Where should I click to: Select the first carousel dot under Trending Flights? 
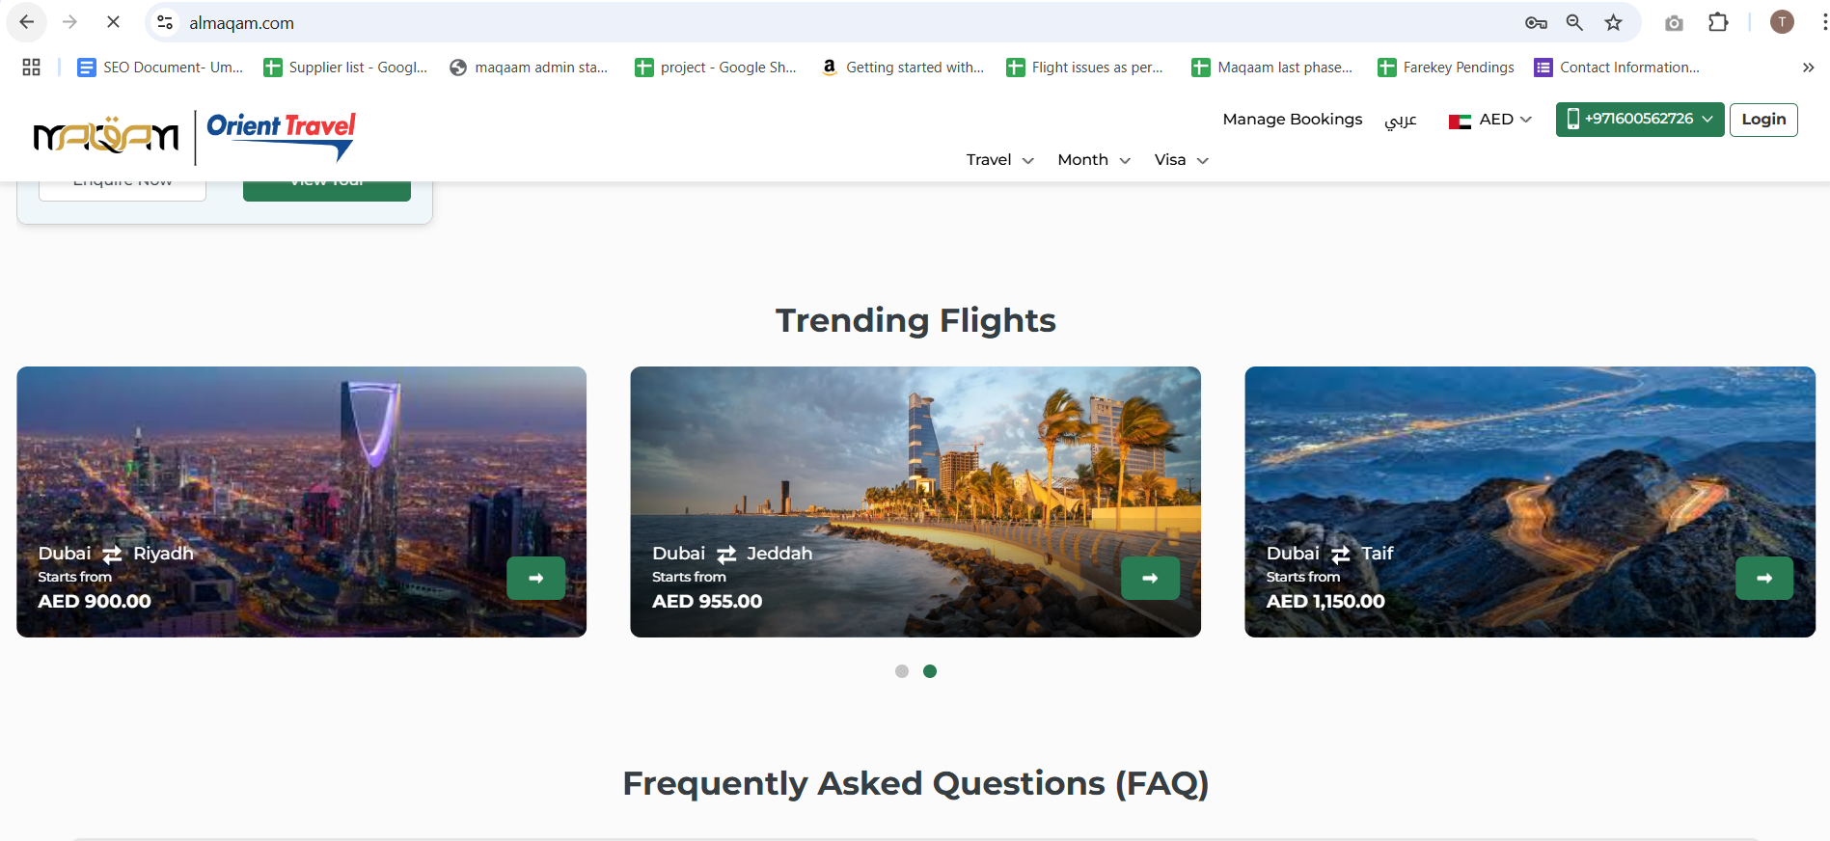point(902,671)
